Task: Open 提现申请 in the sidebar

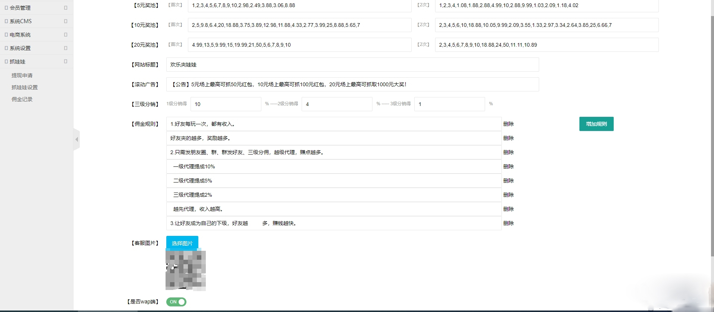Action: point(22,75)
